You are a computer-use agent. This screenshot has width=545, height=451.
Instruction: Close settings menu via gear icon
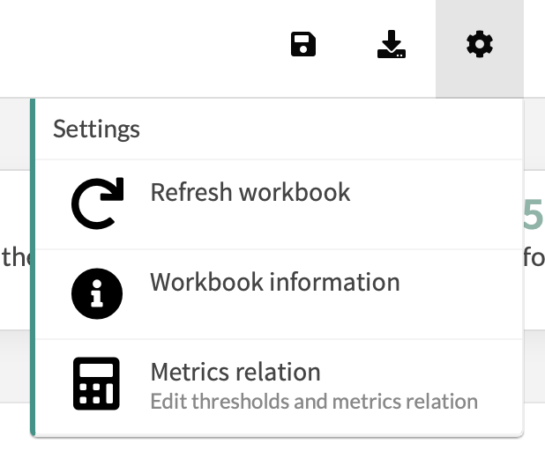480,44
